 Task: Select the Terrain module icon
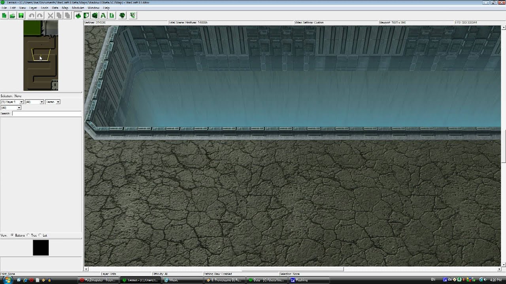(78, 15)
